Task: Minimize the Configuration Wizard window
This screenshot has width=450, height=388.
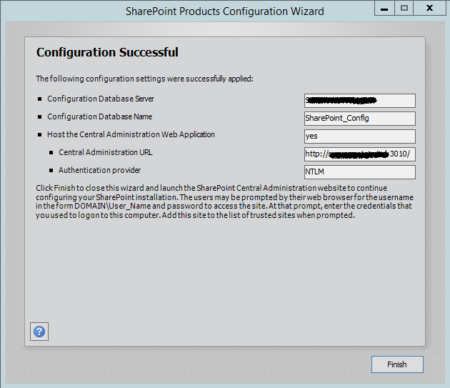Action: pyautogui.click(x=384, y=9)
